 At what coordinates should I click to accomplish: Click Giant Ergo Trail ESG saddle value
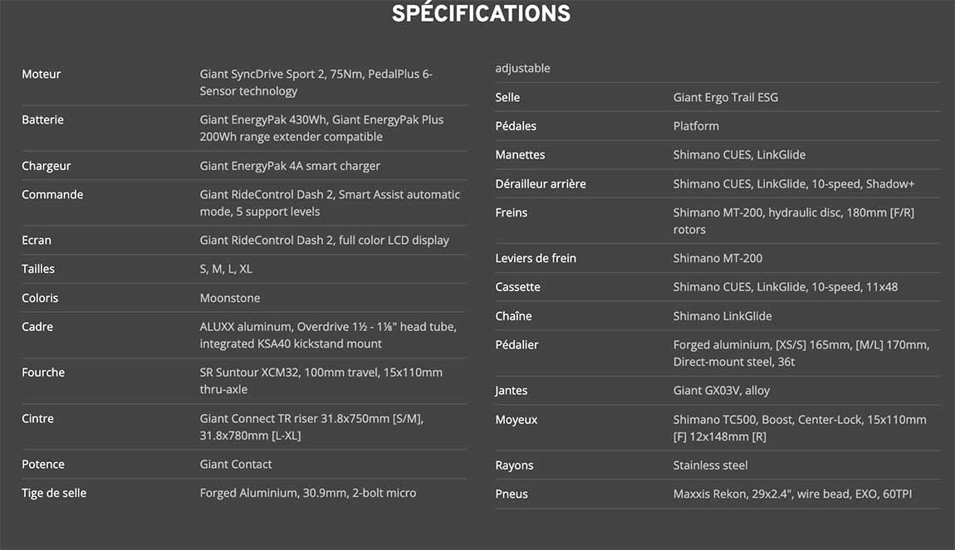[726, 97]
